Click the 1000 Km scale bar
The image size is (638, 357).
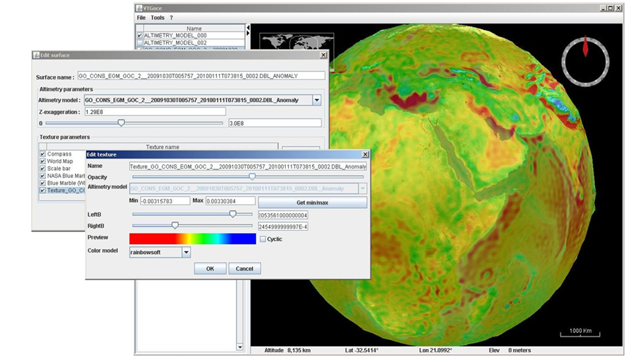(x=581, y=333)
